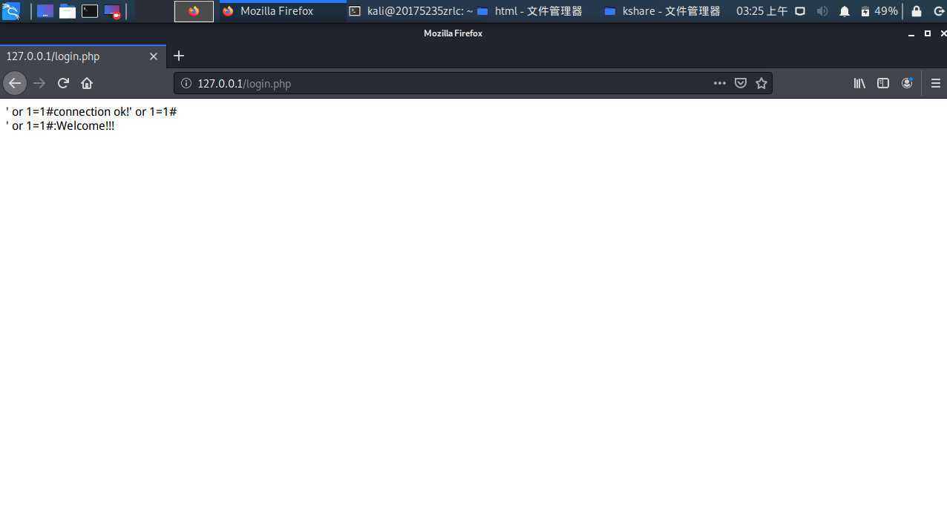Click the 'connection ok!' output line
This screenshot has width=947, height=529.
coord(91,111)
